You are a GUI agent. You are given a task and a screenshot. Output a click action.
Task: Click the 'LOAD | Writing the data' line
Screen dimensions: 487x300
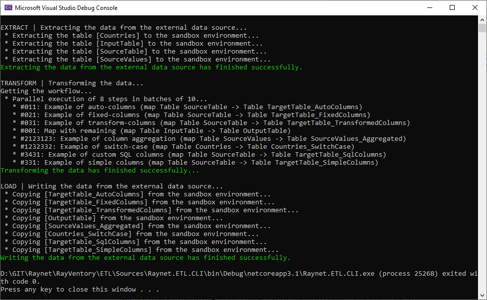point(111,186)
